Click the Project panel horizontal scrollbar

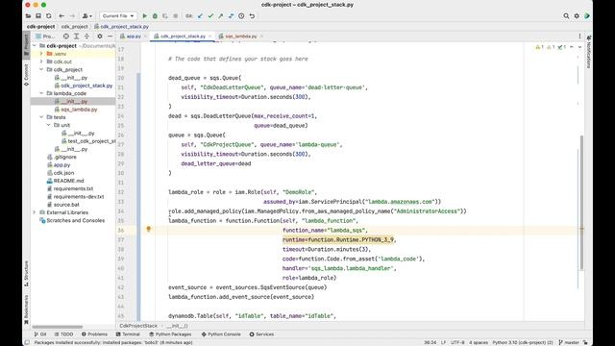pyautogui.click(x=58, y=327)
